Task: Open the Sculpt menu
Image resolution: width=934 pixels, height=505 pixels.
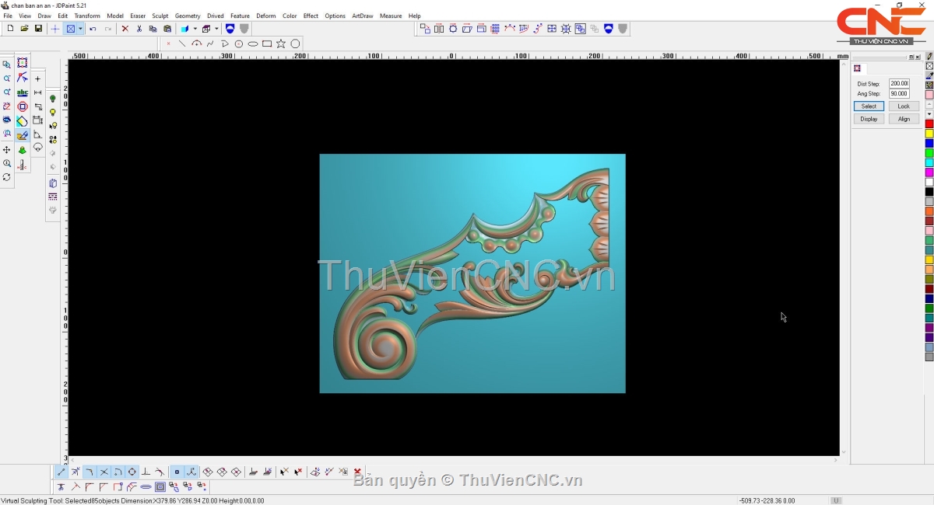Action: pos(160,16)
